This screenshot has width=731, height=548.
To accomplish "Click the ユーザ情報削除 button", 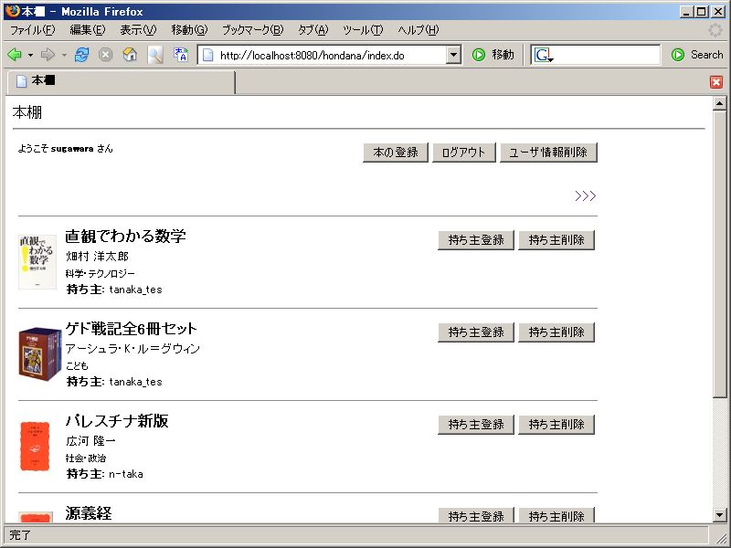I will click(548, 153).
